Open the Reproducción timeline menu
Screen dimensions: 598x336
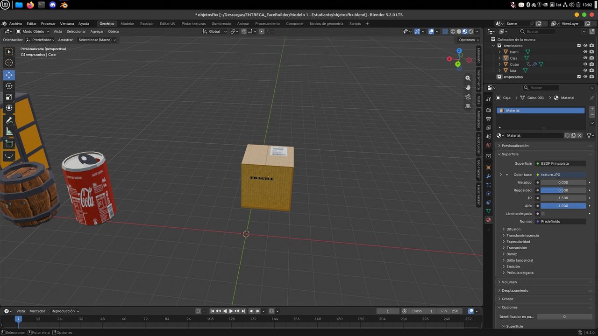pyautogui.click(x=65, y=311)
